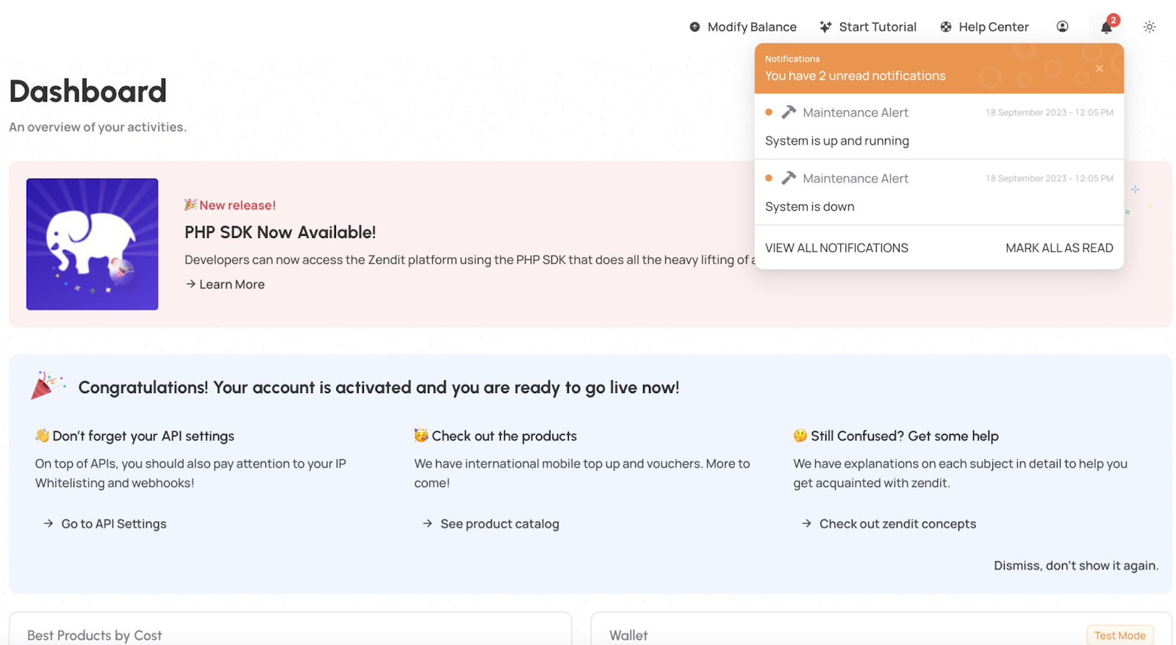This screenshot has height=645, width=1176.
Task: Click the hammer icon beside 'System is up and running'
Action: tap(789, 112)
